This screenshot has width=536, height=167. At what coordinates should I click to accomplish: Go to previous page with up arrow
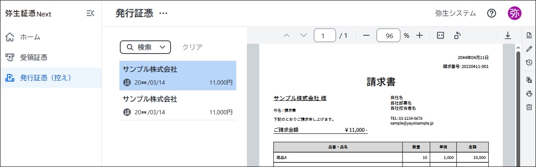(x=287, y=36)
